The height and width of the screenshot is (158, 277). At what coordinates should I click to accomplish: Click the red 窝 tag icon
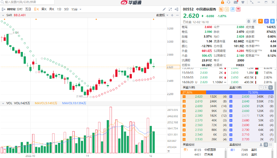coord(238,9)
